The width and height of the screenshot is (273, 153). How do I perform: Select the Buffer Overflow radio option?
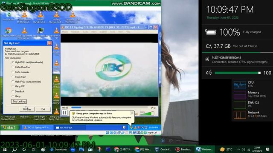pos(21,67)
